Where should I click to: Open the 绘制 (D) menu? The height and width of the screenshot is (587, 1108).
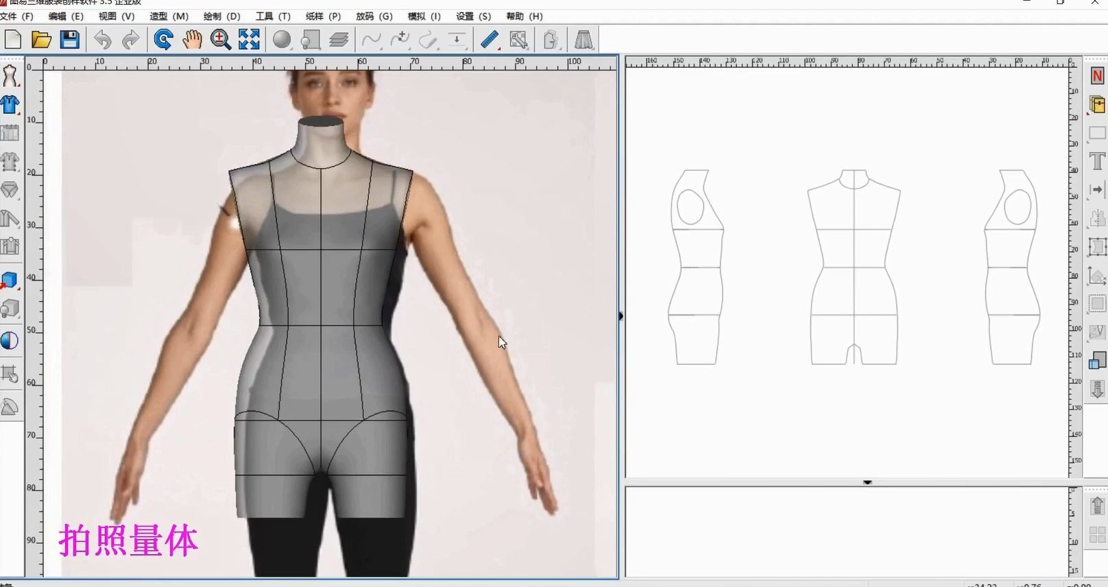point(222,16)
